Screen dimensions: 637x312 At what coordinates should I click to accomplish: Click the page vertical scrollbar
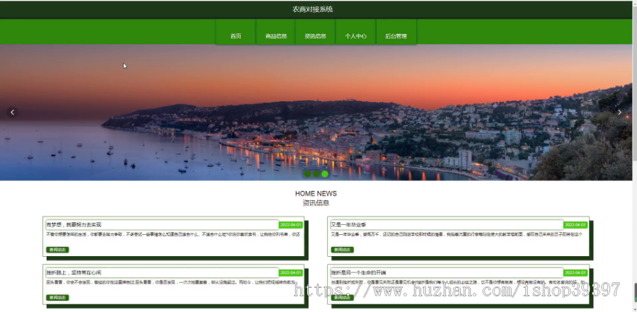635,156
